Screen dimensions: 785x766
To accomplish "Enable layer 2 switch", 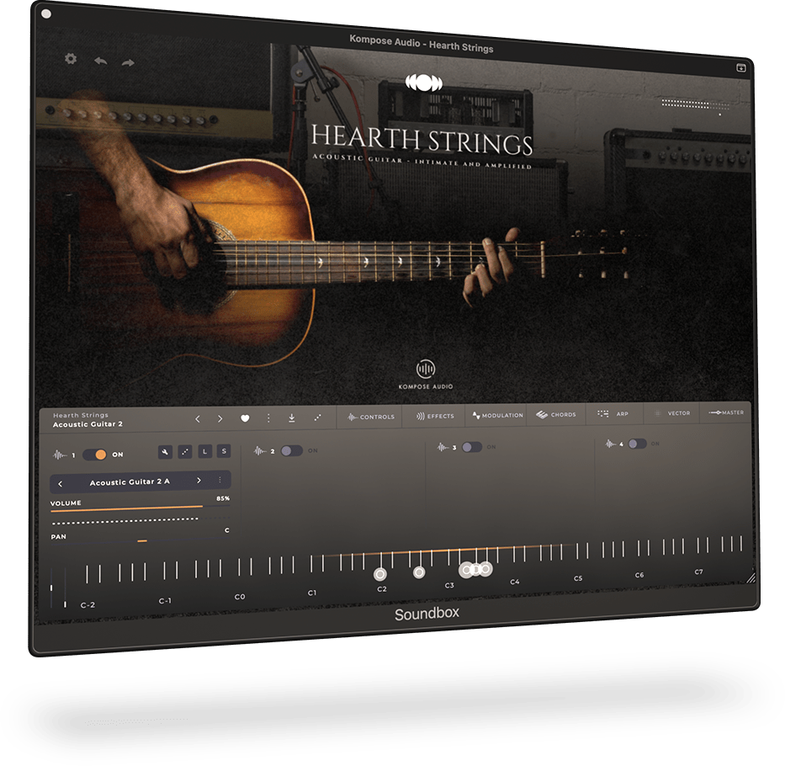I will (x=292, y=450).
